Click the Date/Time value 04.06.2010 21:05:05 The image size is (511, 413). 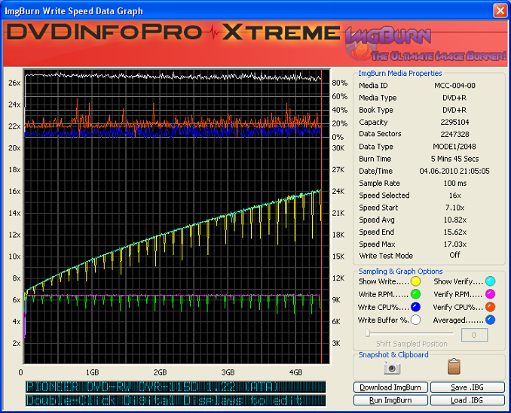(x=454, y=171)
